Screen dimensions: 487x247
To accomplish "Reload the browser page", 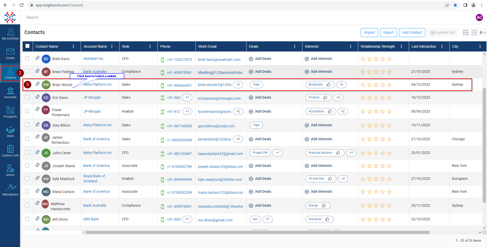I will (x=22, y=5).
